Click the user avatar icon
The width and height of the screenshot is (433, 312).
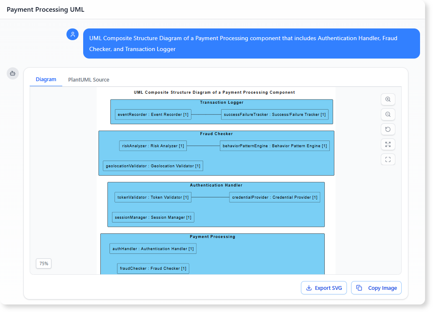(73, 34)
